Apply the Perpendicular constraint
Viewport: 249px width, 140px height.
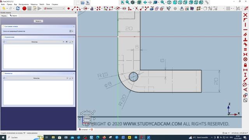click(245, 39)
